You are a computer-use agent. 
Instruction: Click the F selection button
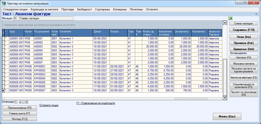(x=27, y=102)
